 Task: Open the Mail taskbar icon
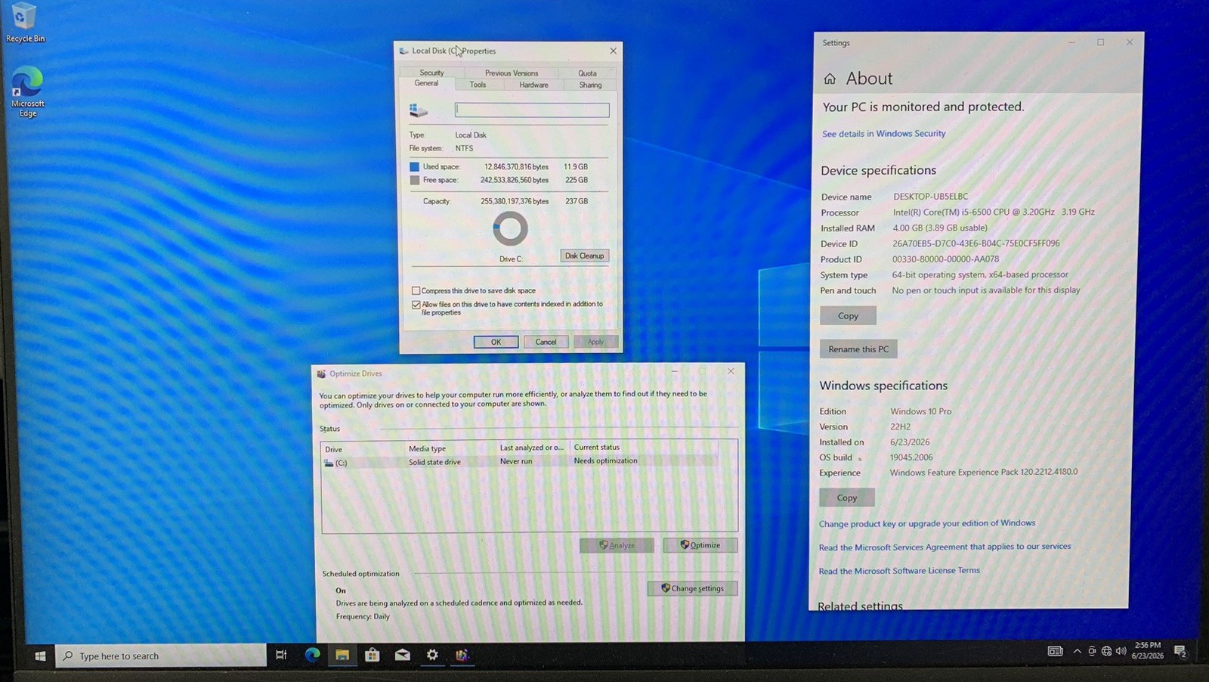(x=402, y=655)
